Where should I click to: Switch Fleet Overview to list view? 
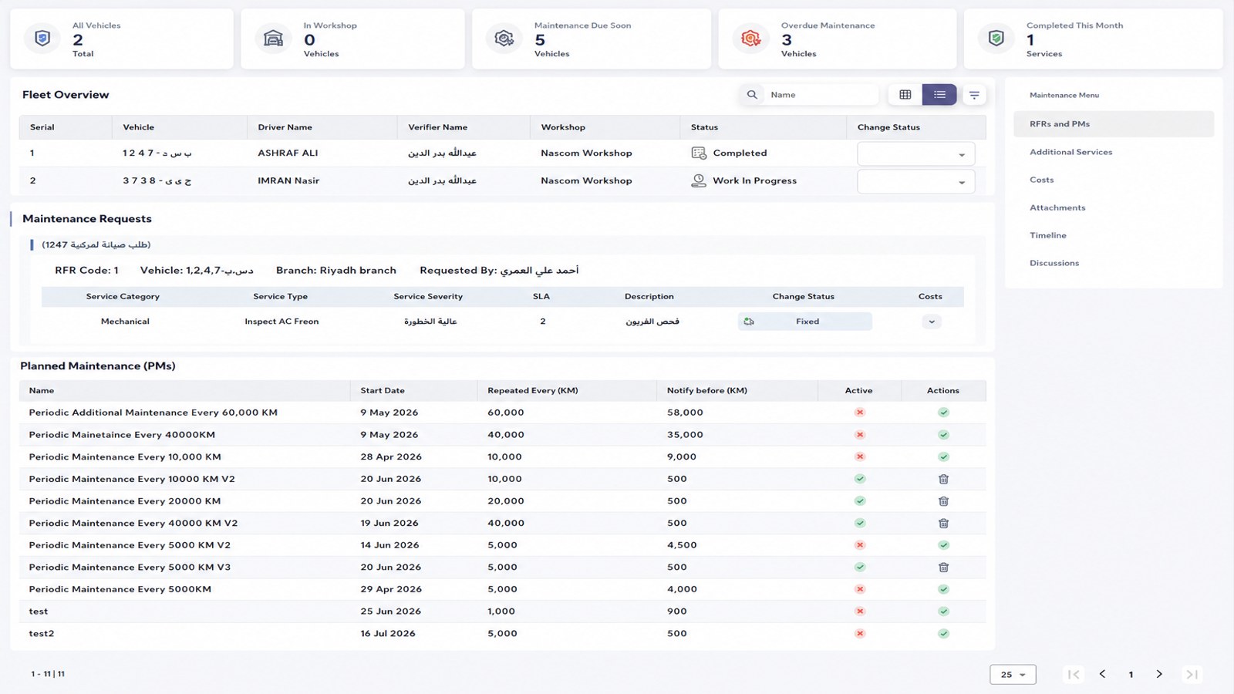coord(939,95)
